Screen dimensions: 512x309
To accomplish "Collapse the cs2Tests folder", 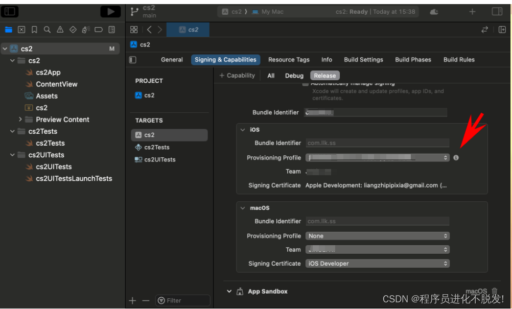I will [x=12, y=131].
